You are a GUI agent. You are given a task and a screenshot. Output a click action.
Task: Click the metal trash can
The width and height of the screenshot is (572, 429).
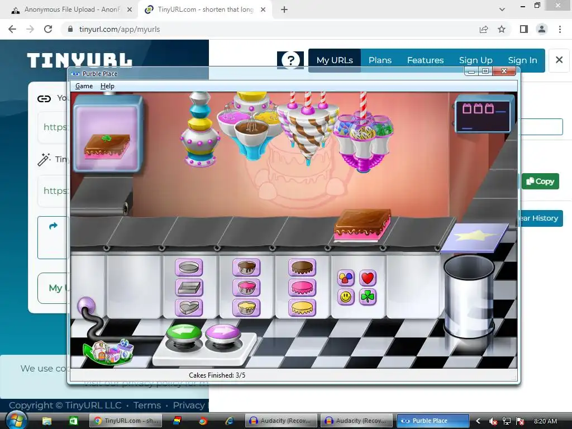469,297
